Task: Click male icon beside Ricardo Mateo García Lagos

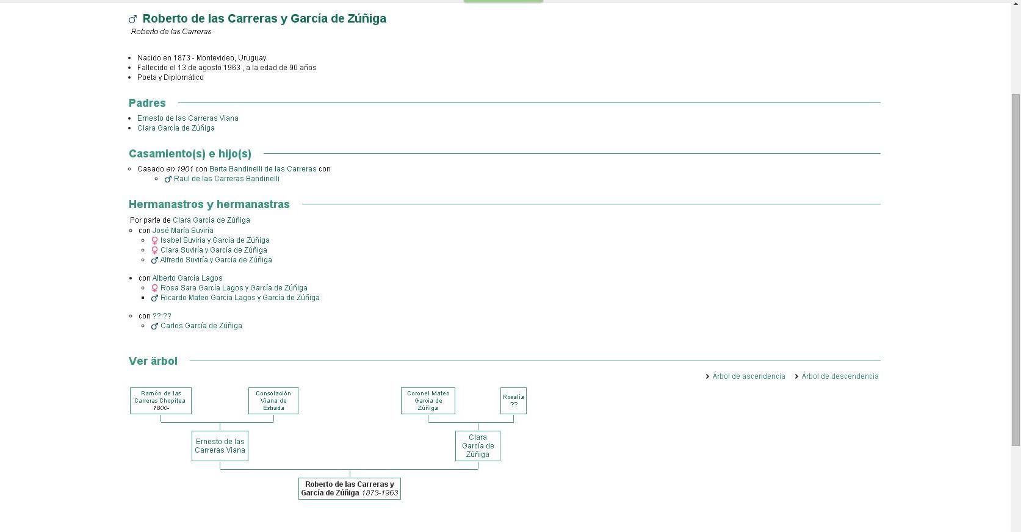Action: (154, 298)
